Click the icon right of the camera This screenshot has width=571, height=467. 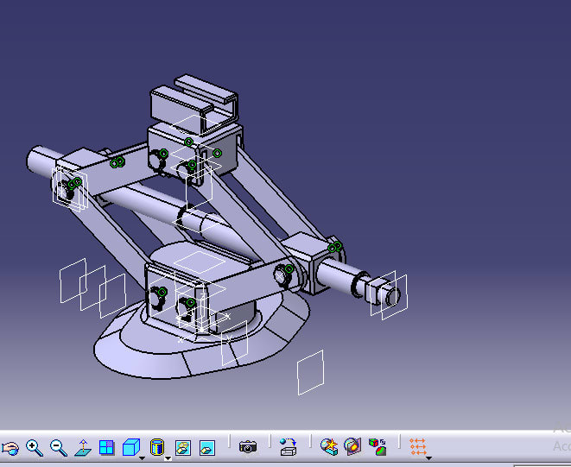[x=289, y=447]
